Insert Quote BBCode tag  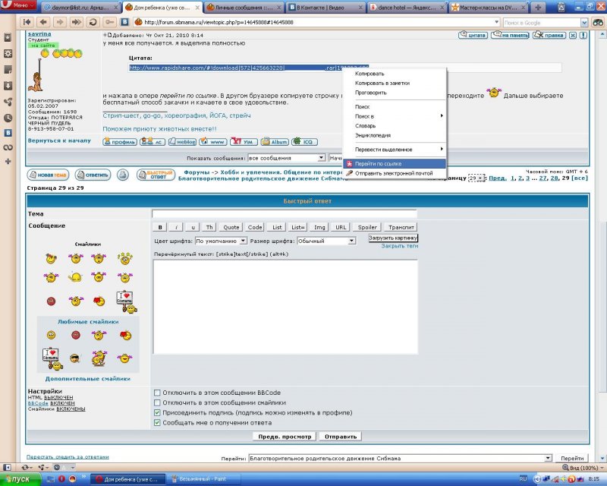(x=231, y=228)
